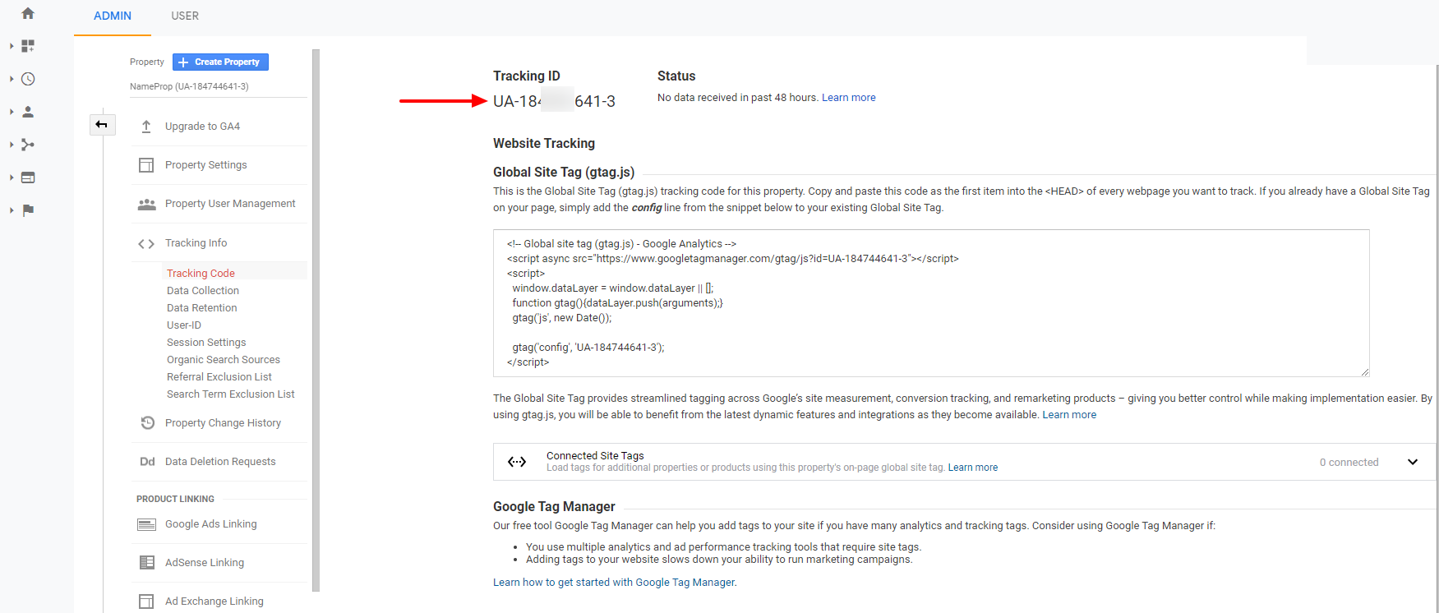Select the Data Collection menu item
Viewport: 1439px width, 613px height.
[x=202, y=290]
